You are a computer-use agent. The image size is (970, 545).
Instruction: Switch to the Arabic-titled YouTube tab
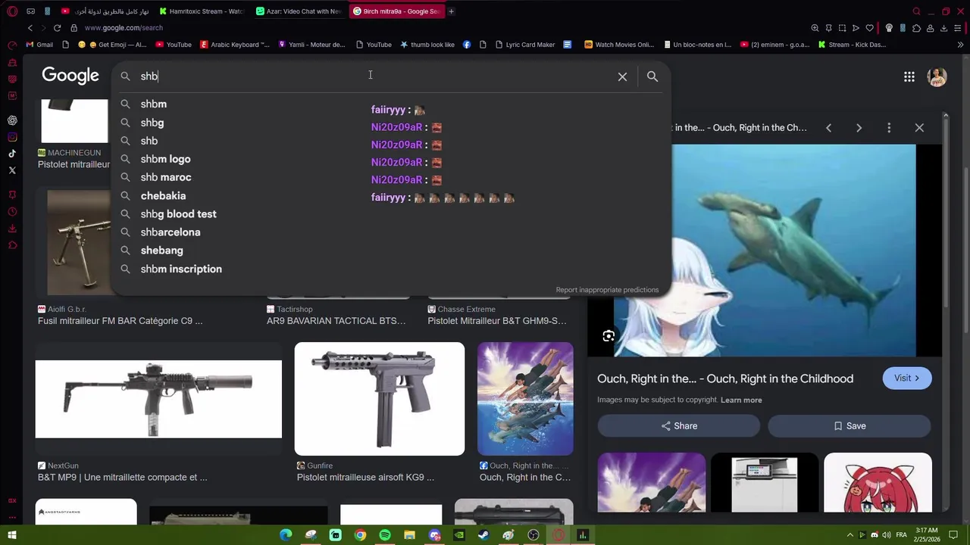[105, 11]
